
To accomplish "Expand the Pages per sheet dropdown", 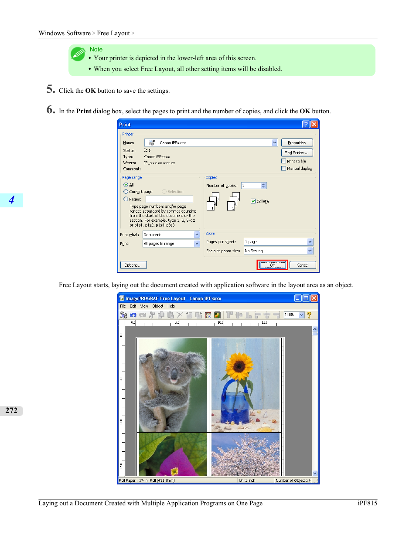I will tap(310, 242).
